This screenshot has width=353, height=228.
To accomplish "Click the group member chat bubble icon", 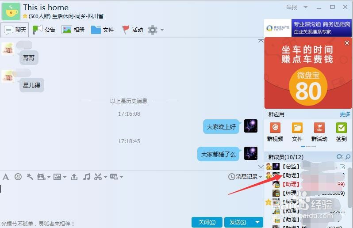I will coord(340,157).
